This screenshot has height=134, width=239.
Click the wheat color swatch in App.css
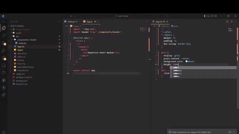[x=186, y=61]
